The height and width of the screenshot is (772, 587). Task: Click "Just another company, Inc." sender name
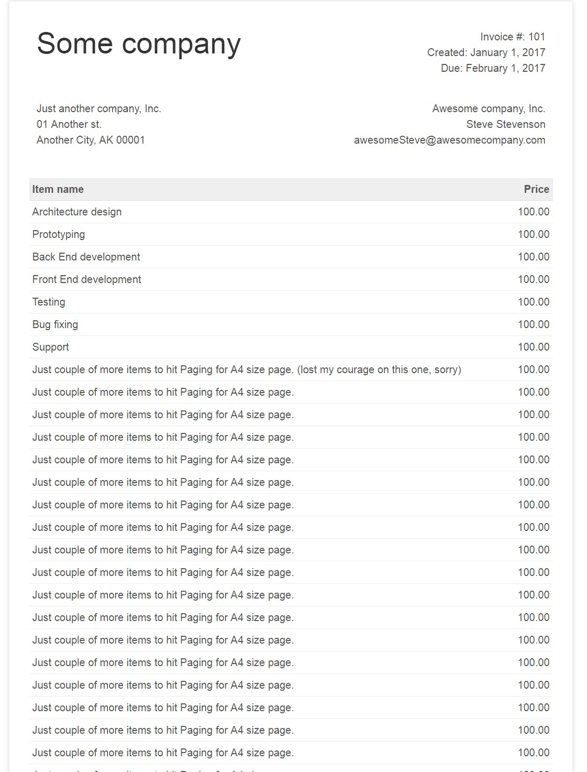point(99,108)
